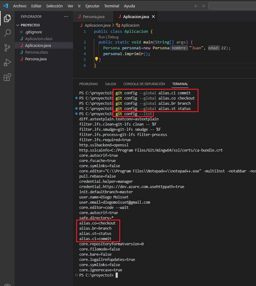
Task: Click the terminal prompt cursor
Action: point(117,275)
